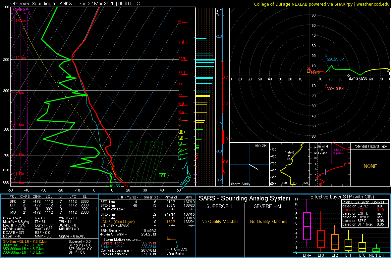Click the SARS - Sounding Analog System heading
The width and height of the screenshot is (391, 258).
click(x=245, y=198)
